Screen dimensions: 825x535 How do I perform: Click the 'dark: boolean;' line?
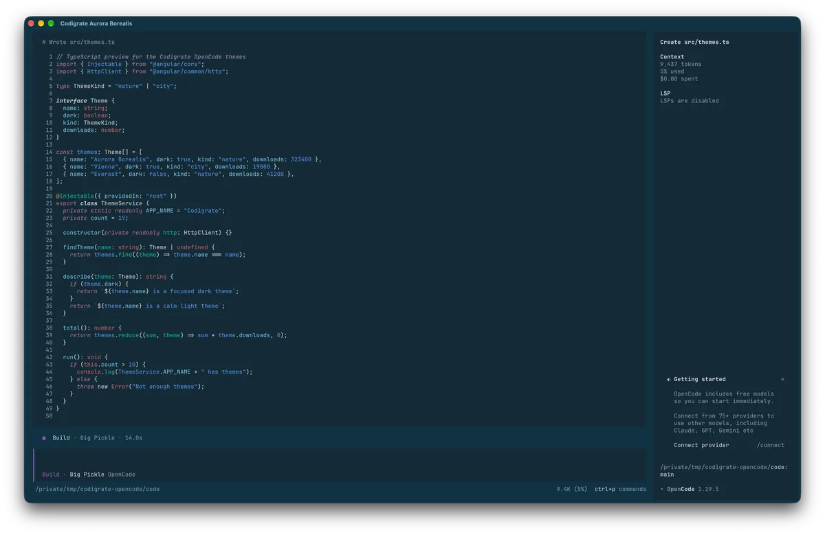[x=87, y=115]
